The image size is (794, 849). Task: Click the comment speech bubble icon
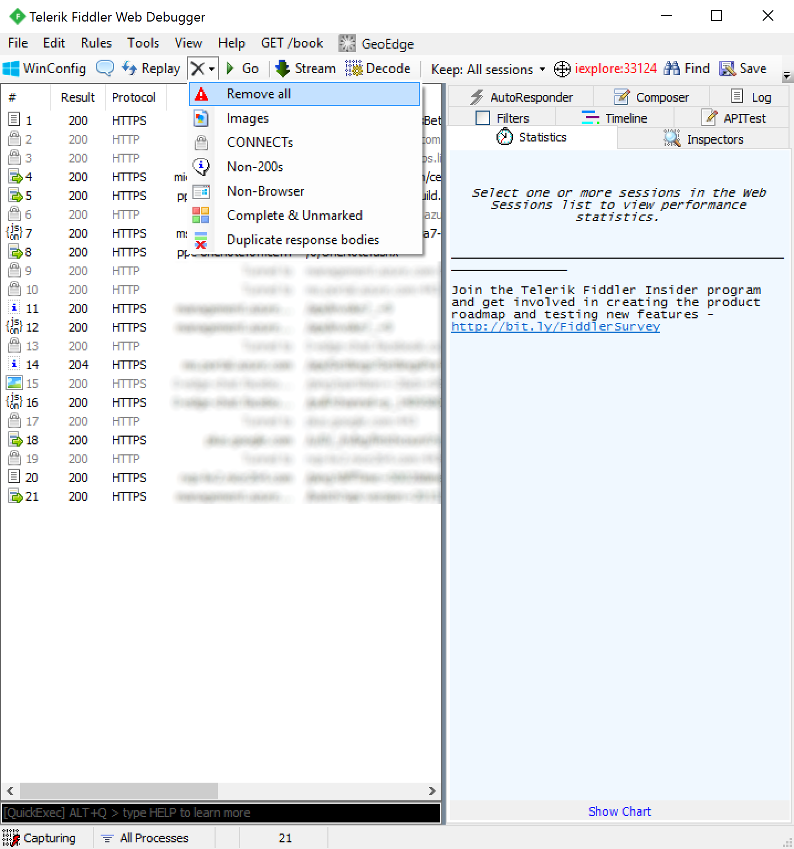105,68
